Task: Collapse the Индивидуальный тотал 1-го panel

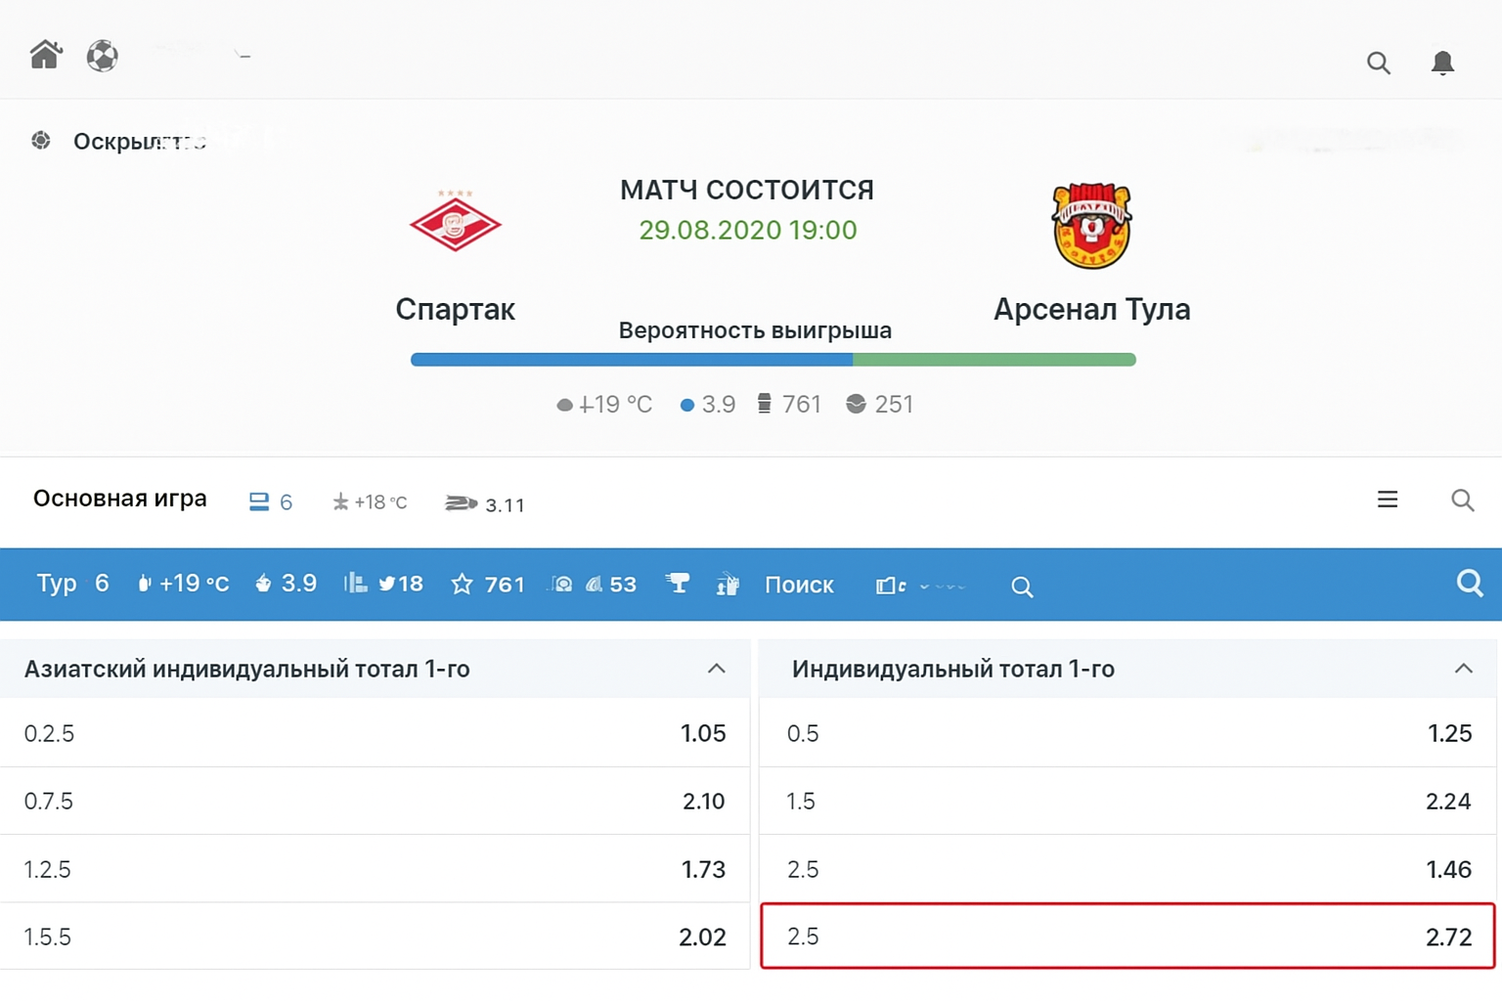Action: (1464, 669)
